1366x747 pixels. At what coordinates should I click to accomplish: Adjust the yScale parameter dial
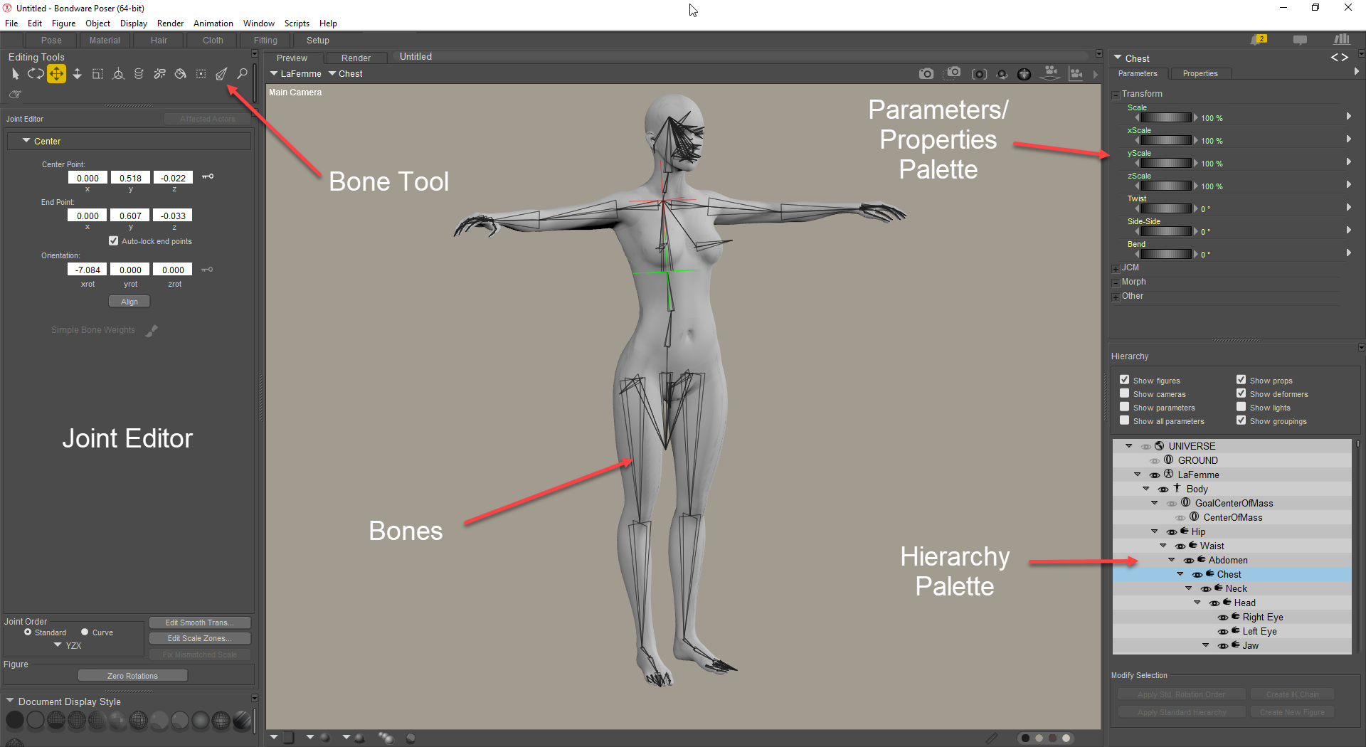click(x=1165, y=164)
